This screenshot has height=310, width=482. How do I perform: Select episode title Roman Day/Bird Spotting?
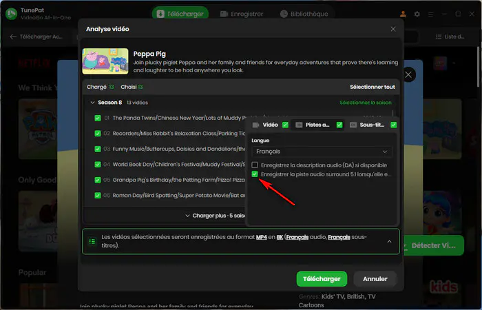(x=179, y=195)
